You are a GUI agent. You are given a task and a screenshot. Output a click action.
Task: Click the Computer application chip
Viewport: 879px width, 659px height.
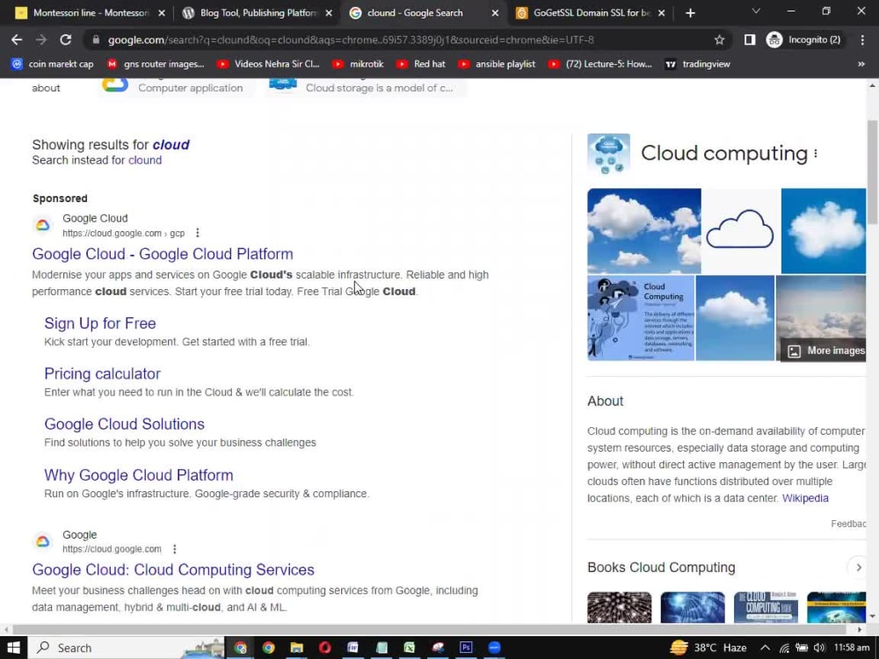tap(175, 87)
